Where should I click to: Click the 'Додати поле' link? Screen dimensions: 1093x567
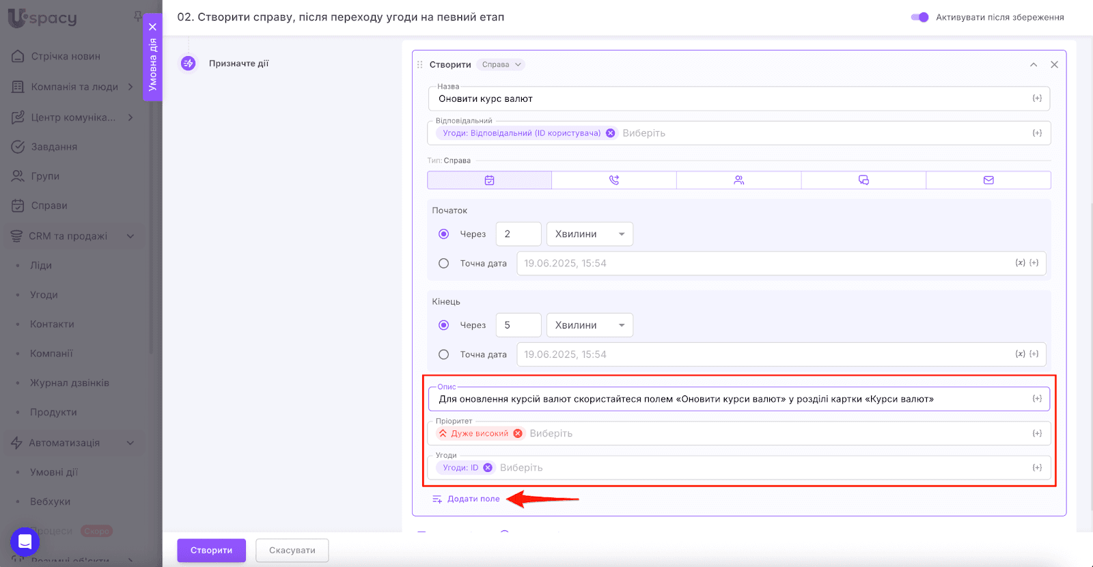pos(473,499)
